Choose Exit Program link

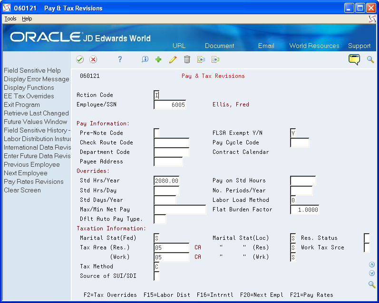(x=22, y=105)
